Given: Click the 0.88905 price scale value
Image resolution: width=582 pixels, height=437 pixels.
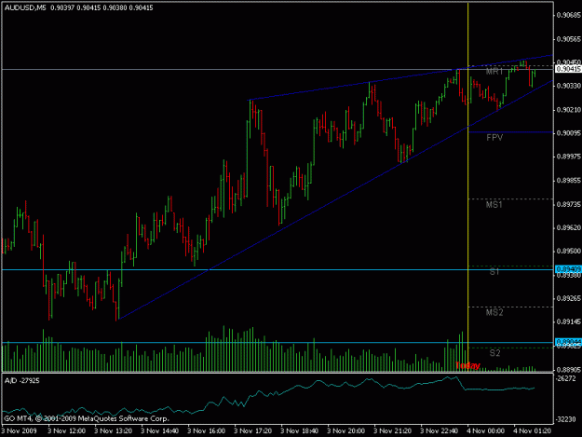Looking at the screenshot, I should (569, 370).
